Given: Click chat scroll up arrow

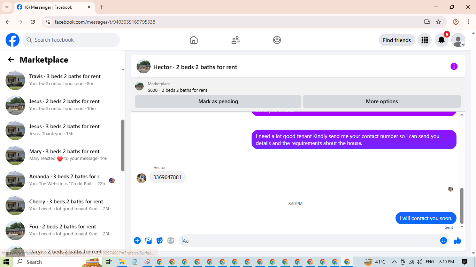Looking at the screenshot, I should (x=462, y=115).
